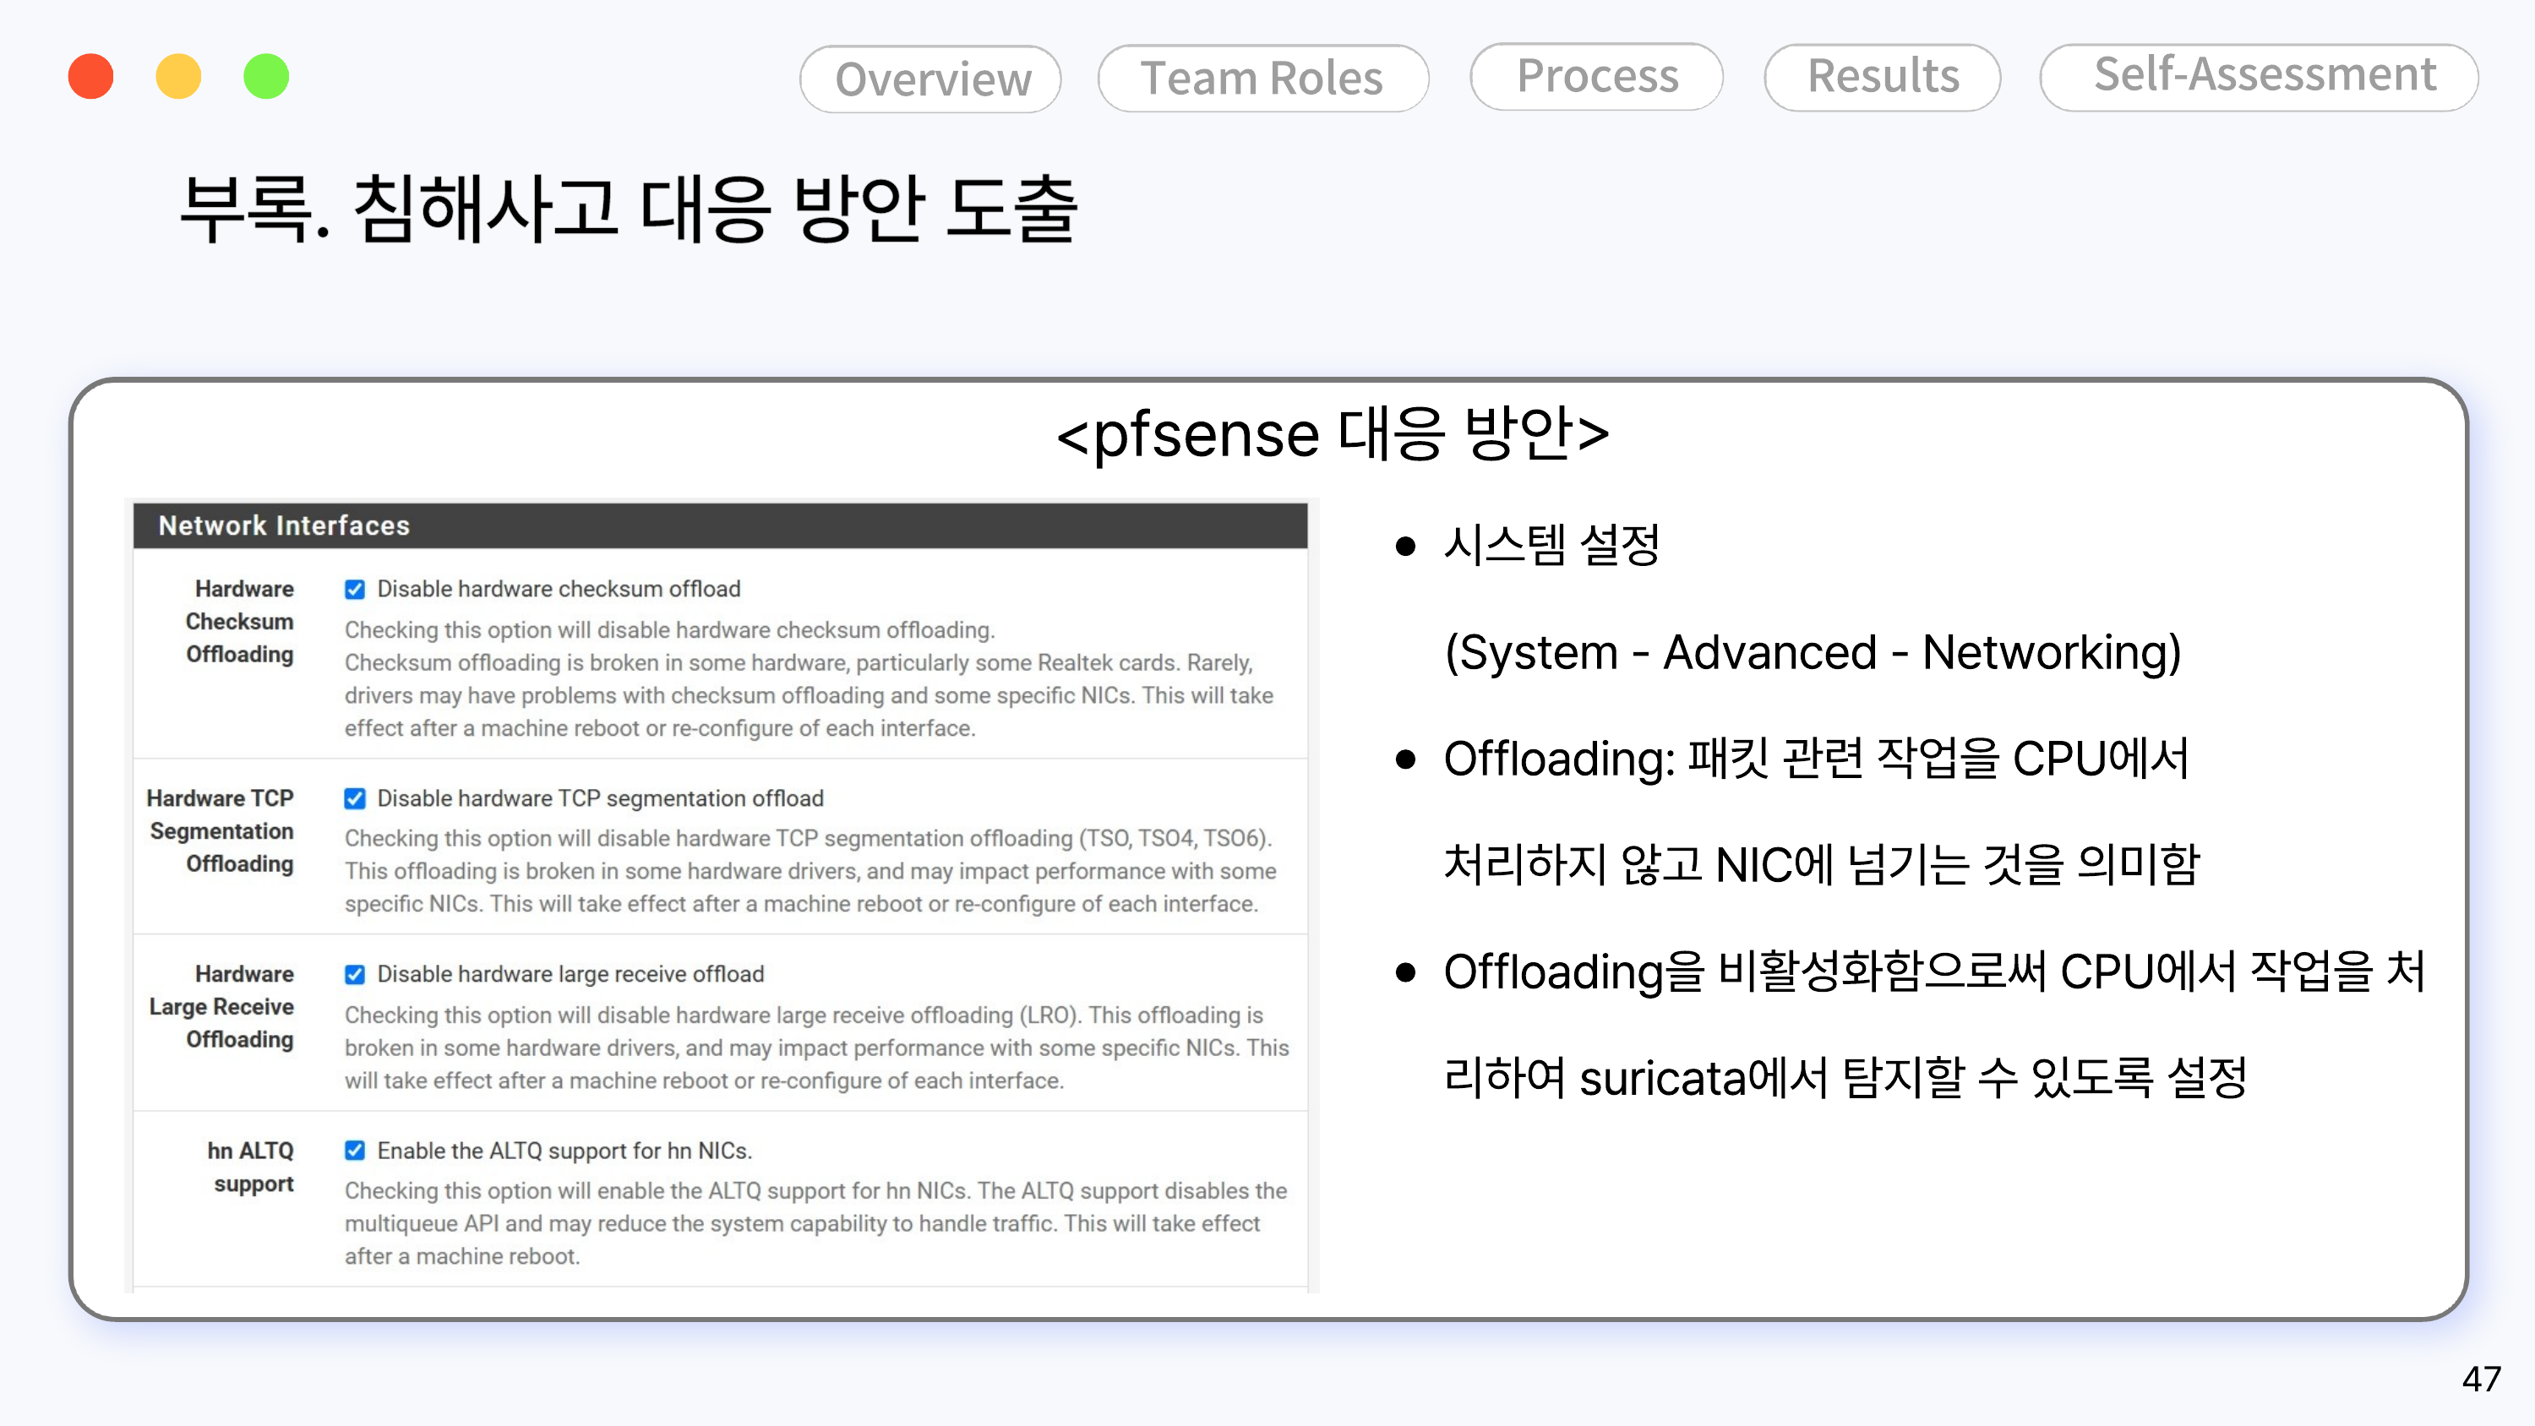Image resolution: width=2535 pixels, height=1426 pixels.
Task: Toggle Disable hardware large receive offload checkbox
Action: click(x=354, y=973)
